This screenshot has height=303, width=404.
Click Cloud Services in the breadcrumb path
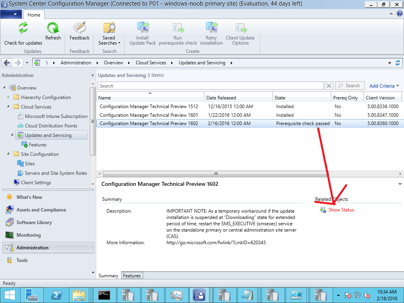[x=151, y=63]
